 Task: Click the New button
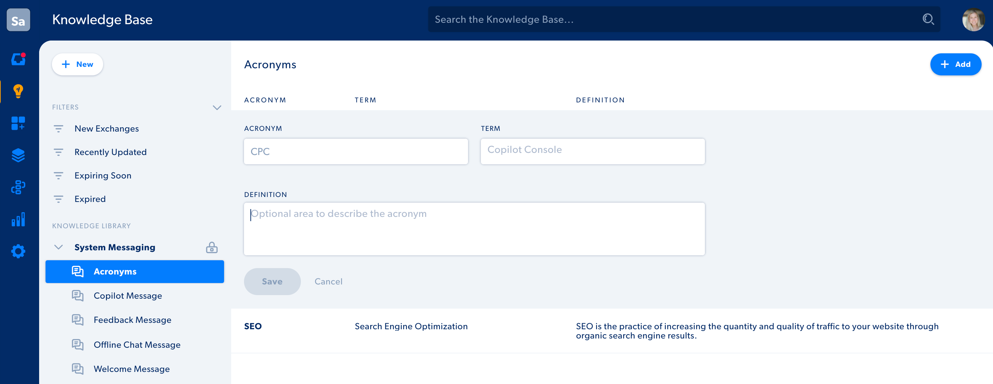click(78, 64)
